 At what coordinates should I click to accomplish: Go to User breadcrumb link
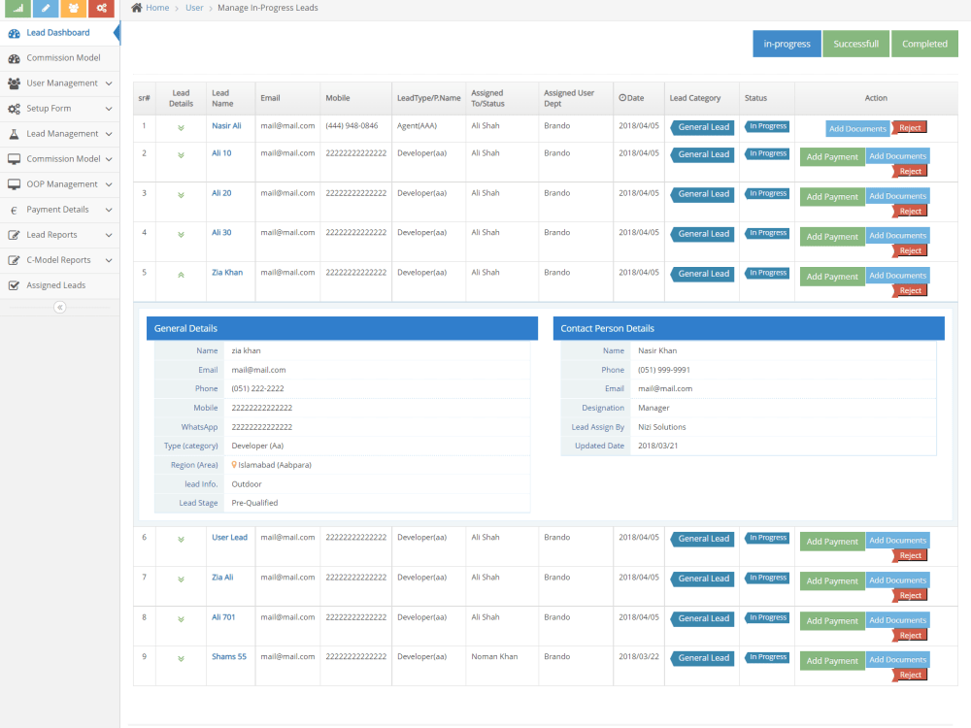tap(194, 8)
